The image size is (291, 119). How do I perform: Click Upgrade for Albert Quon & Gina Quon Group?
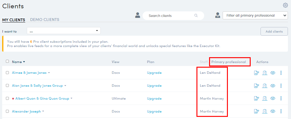pos(154,98)
